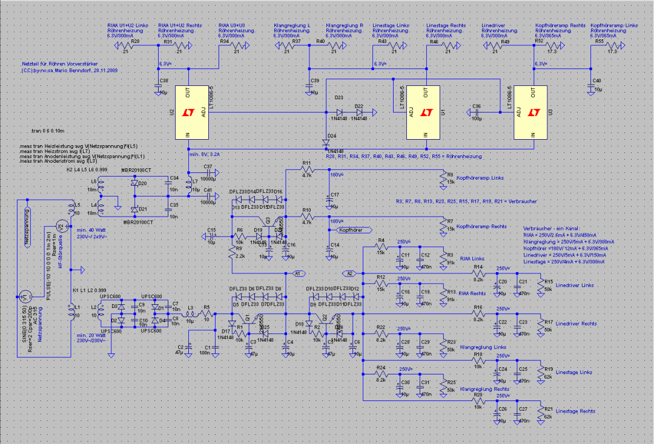Select resistor R11 4.7k
This screenshot has height=444, width=654.
(x=307, y=169)
